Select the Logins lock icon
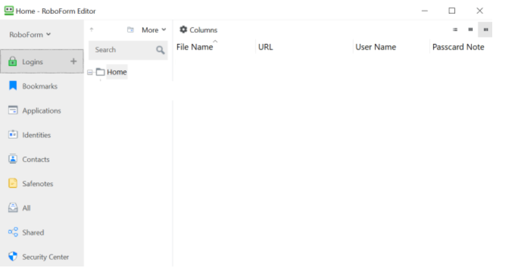 (x=13, y=61)
